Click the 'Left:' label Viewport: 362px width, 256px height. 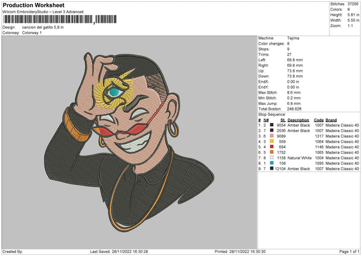(x=262, y=60)
